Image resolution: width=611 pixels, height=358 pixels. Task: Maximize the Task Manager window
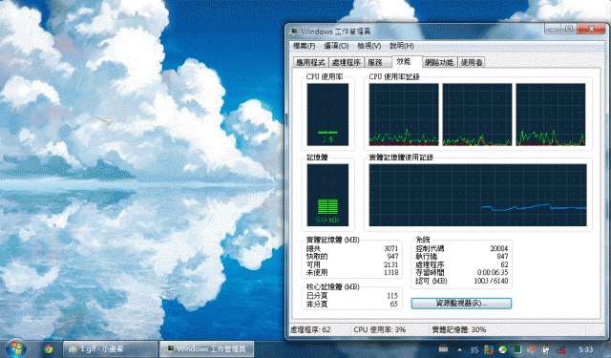(569, 30)
